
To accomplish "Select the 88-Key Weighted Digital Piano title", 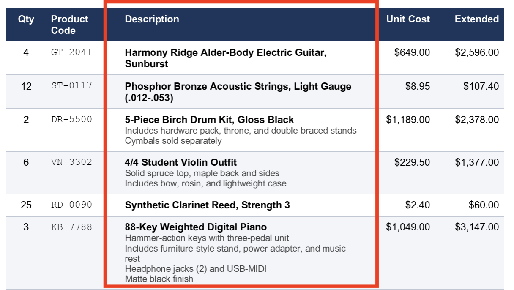I will [196, 227].
